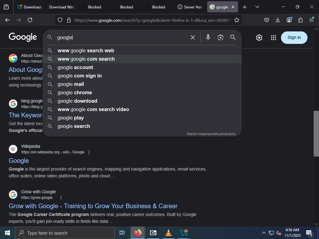The image size is (319, 239).
Task: Go back using the browser back arrow
Action: (x=7, y=20)
